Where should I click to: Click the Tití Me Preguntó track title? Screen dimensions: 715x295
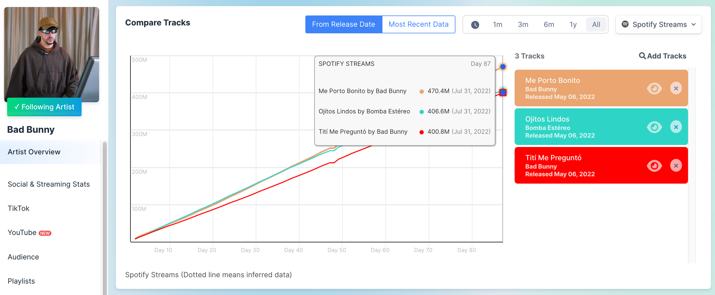(553, 158)
